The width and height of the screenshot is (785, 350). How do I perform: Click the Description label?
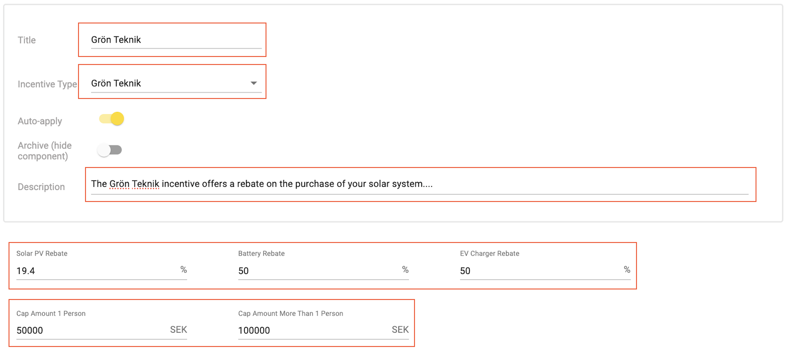(41, 186)
